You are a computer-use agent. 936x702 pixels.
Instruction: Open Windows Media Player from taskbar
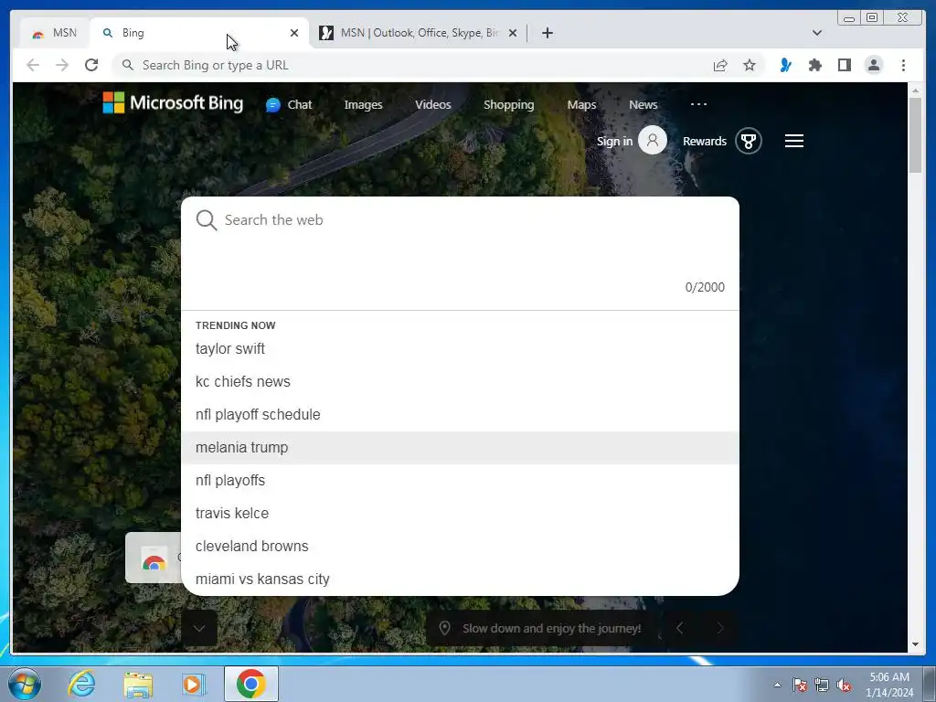click(x=194, y=684)
